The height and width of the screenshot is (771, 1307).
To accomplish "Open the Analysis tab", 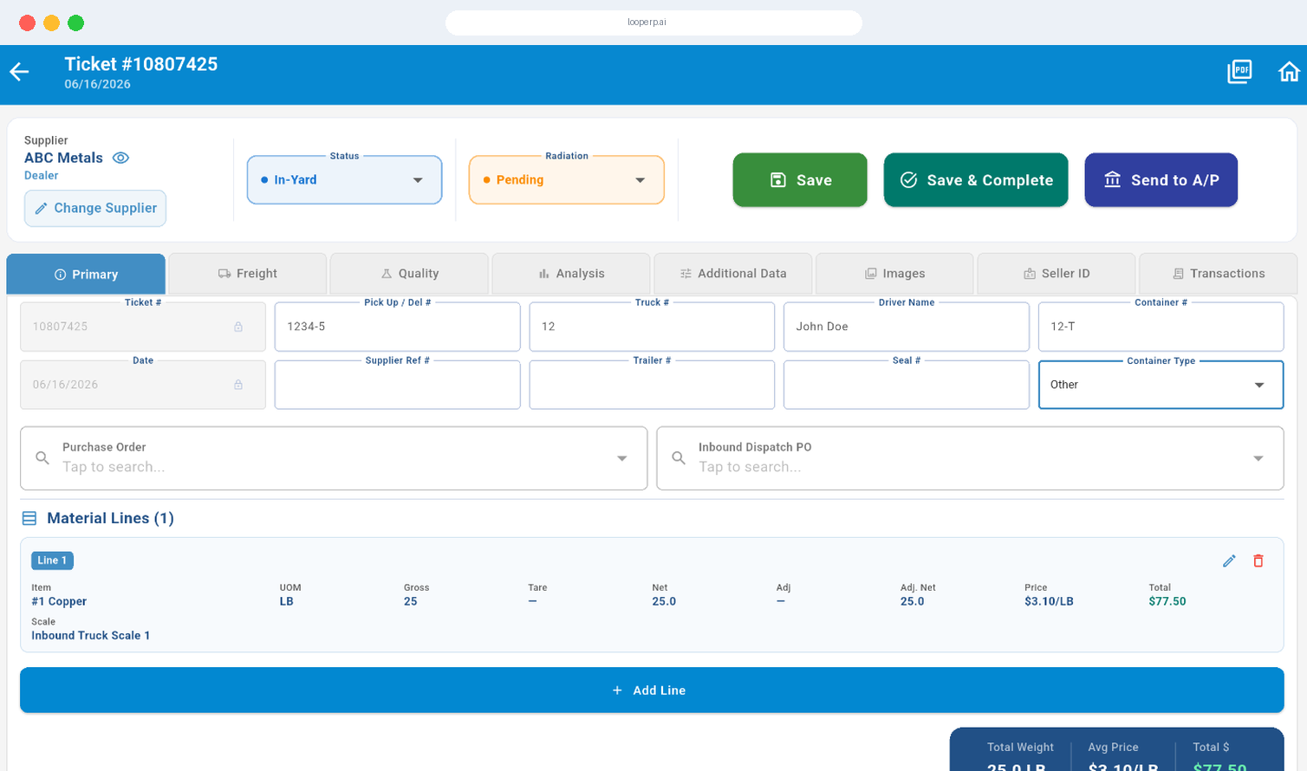I will click(x=571, y=274).
